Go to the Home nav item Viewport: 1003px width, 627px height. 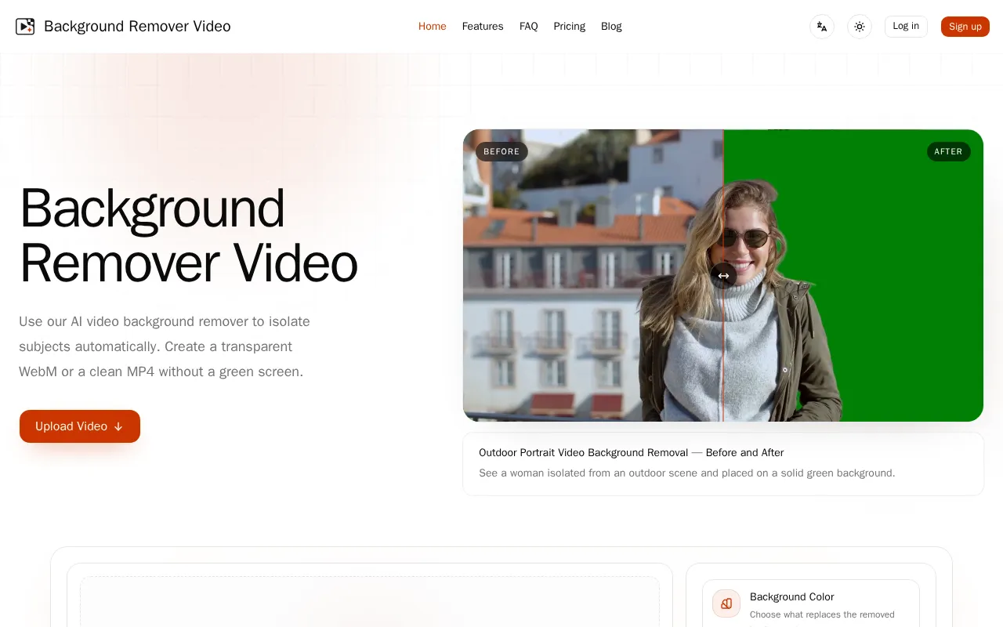coord(433,27)
